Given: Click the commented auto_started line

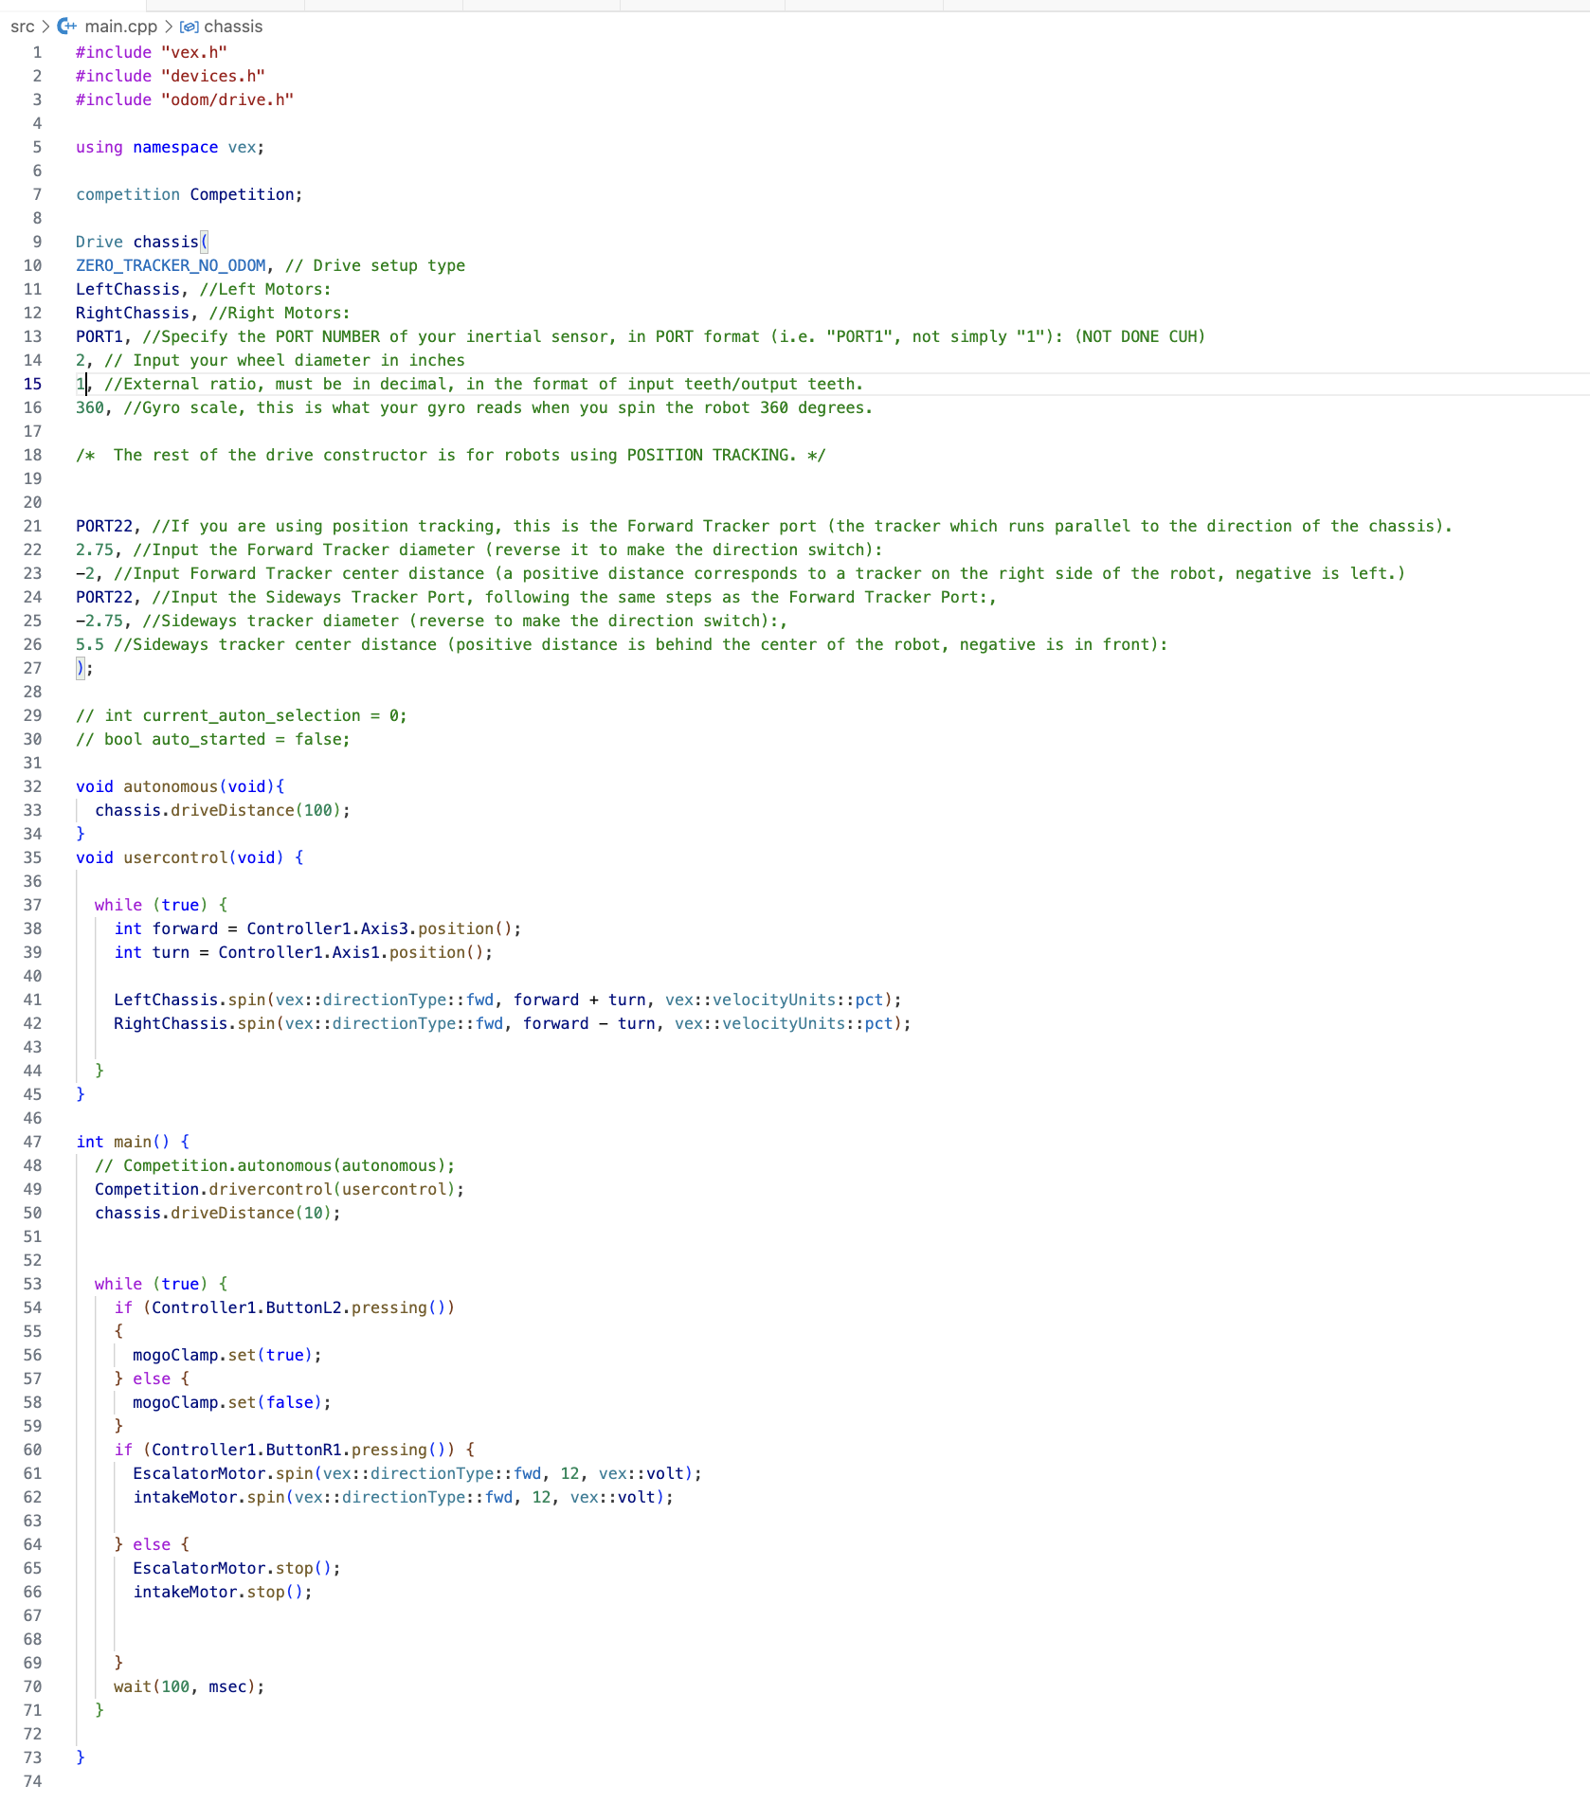Looking at the screenshot, I should tap(213, 739).
